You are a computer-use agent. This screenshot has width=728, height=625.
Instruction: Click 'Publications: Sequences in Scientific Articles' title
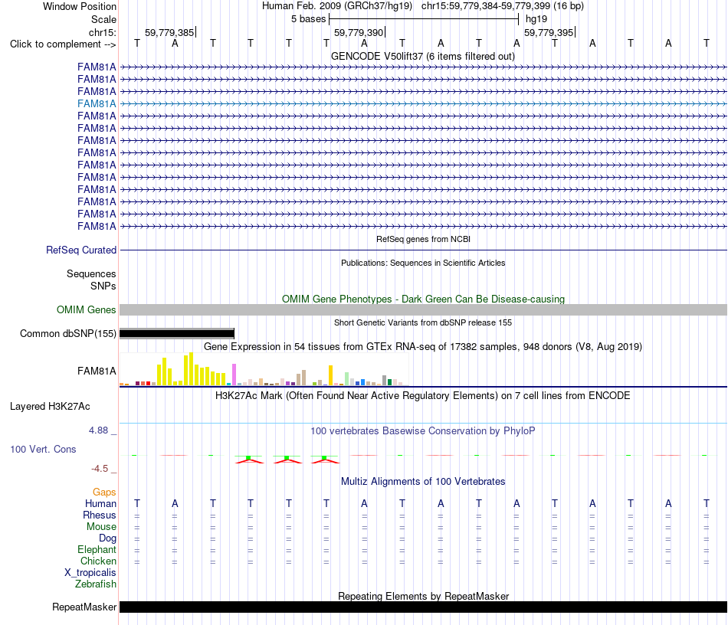[423, 263]
